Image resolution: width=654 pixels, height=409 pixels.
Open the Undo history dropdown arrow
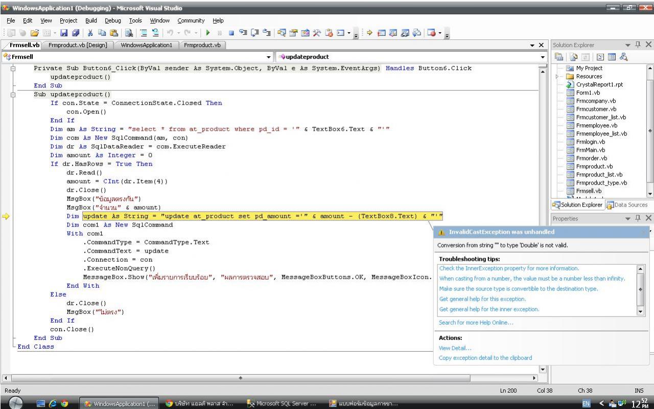178,33
